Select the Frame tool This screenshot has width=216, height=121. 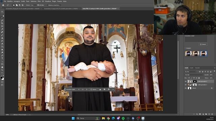click(x=2, y=26)
